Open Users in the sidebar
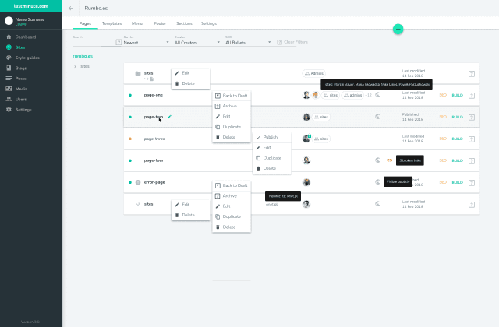Screen dimensions: 499x327 (21, 99)
